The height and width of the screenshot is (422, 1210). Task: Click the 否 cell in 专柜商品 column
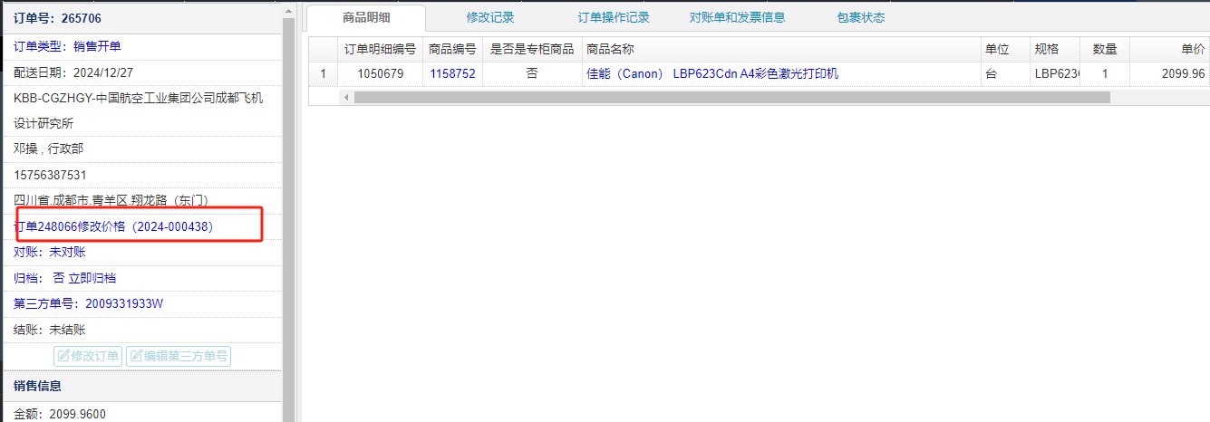tap(532, 74)
